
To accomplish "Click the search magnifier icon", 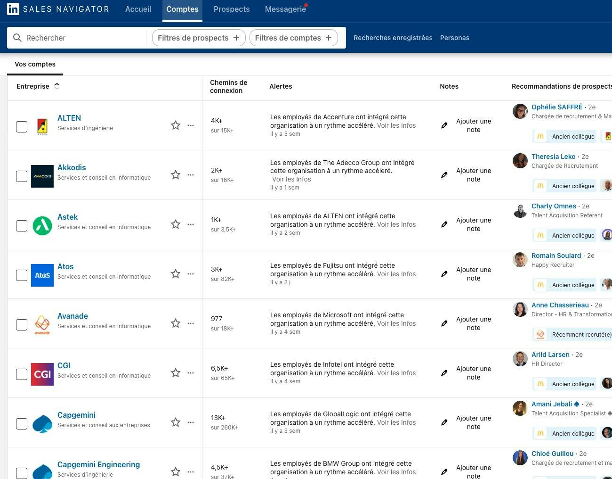I will coord(17,38).
